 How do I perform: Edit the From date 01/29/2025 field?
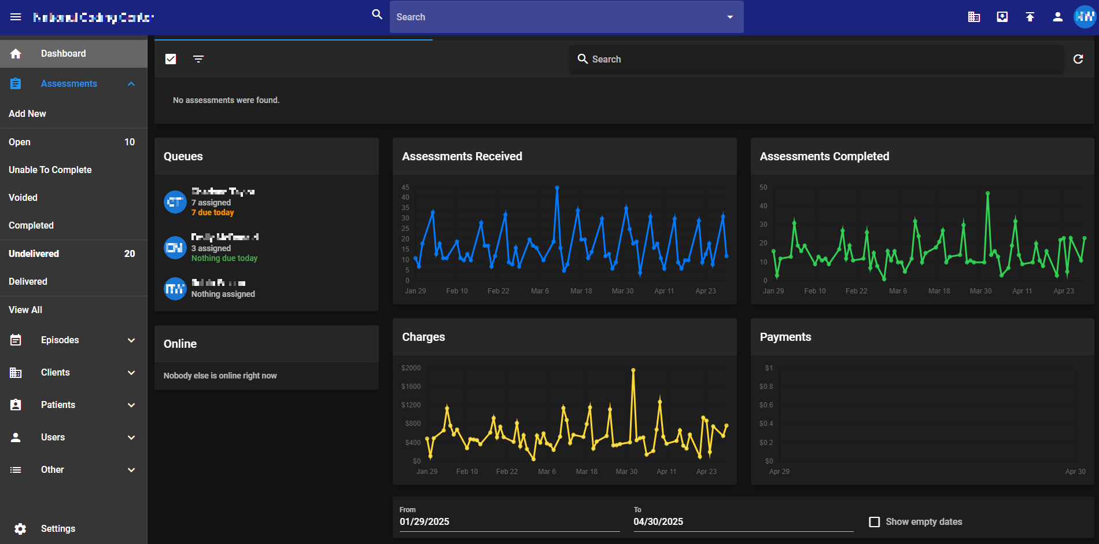(x=509, y=522)
